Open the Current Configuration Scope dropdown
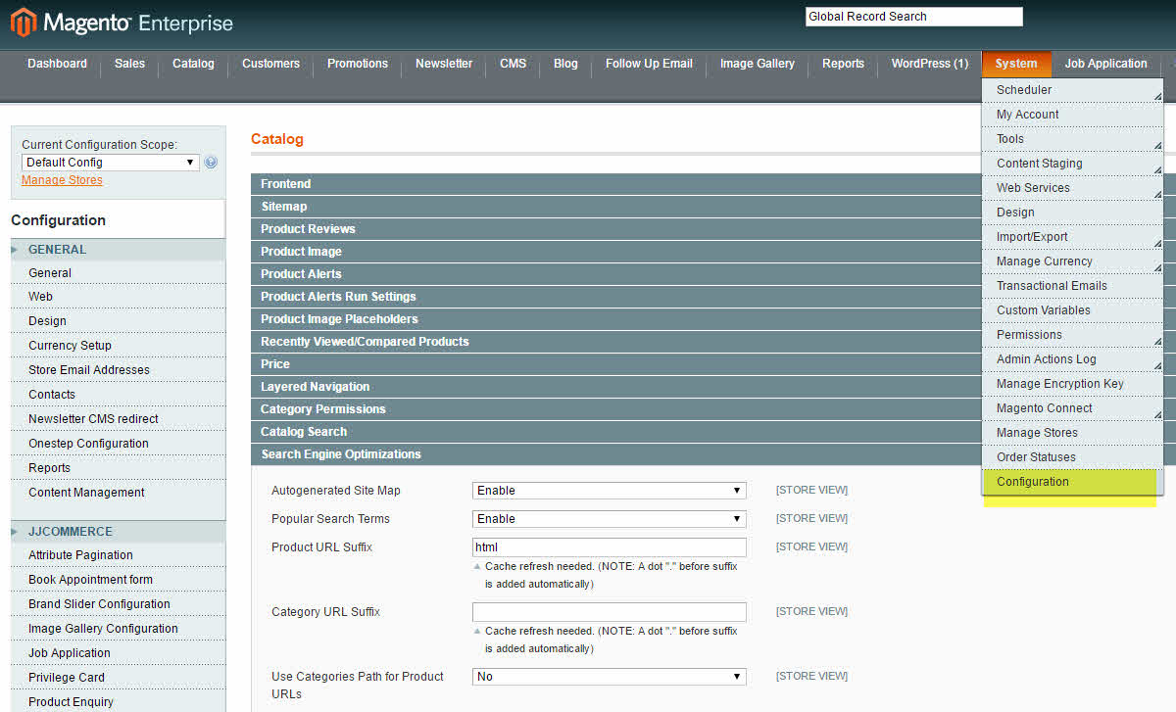 point(109,162)
